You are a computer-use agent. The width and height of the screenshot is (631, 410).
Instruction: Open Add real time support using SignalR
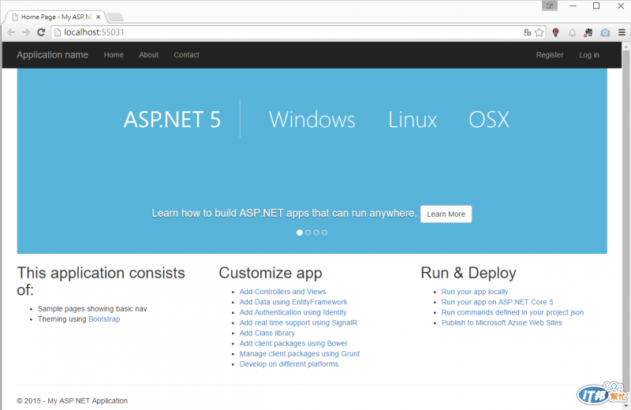pyautogui.click(x=298, y=322)
